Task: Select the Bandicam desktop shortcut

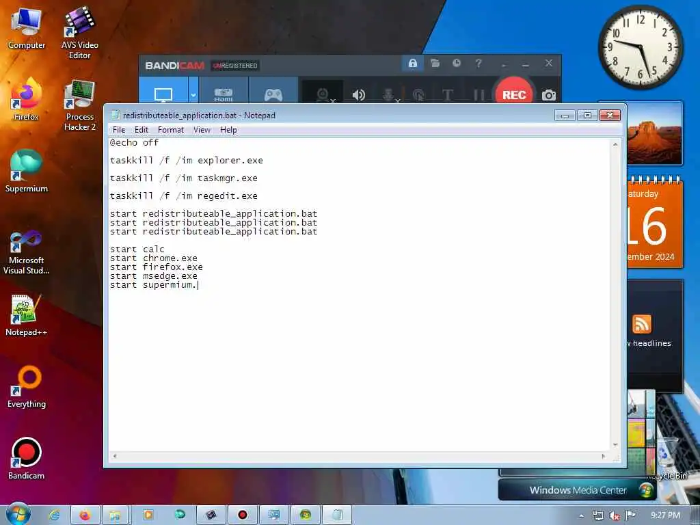Action: coord(27,459)
